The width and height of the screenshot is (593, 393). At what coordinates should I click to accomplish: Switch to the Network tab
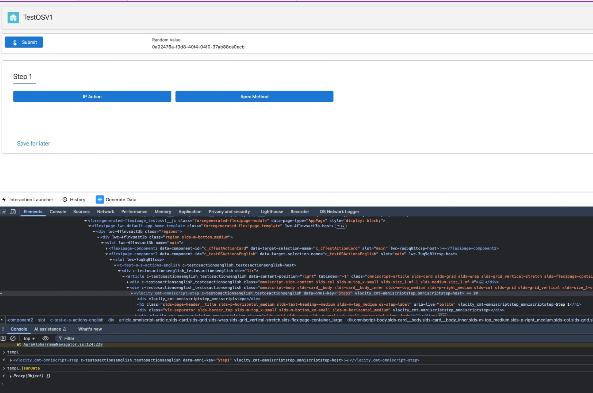point(105,212)
